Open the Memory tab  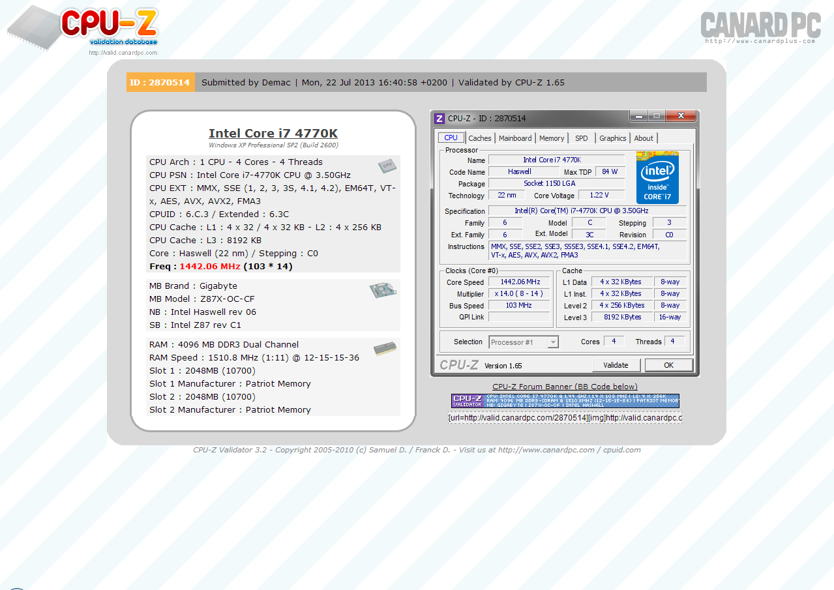[552, 138]
